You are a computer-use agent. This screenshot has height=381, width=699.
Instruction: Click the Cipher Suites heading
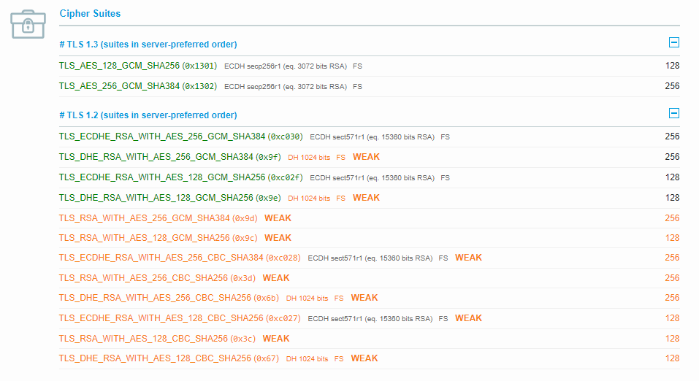(90, 13)
